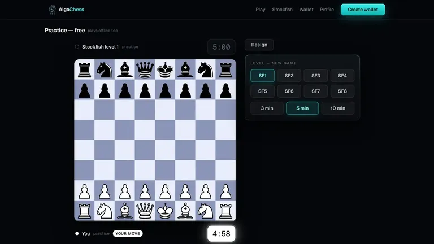Click the plays offline too note
The height and width of the screenshot is (244, 434).
pyautogui.click(x=103, y=30)
